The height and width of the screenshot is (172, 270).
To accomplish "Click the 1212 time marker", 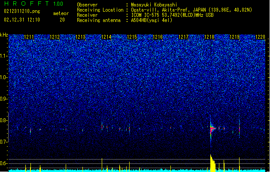I will tap(55, 37).
